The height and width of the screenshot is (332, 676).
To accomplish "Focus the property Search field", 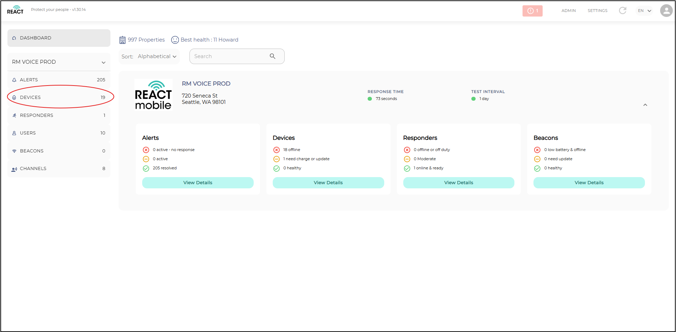I will click(x=237, y=56).
